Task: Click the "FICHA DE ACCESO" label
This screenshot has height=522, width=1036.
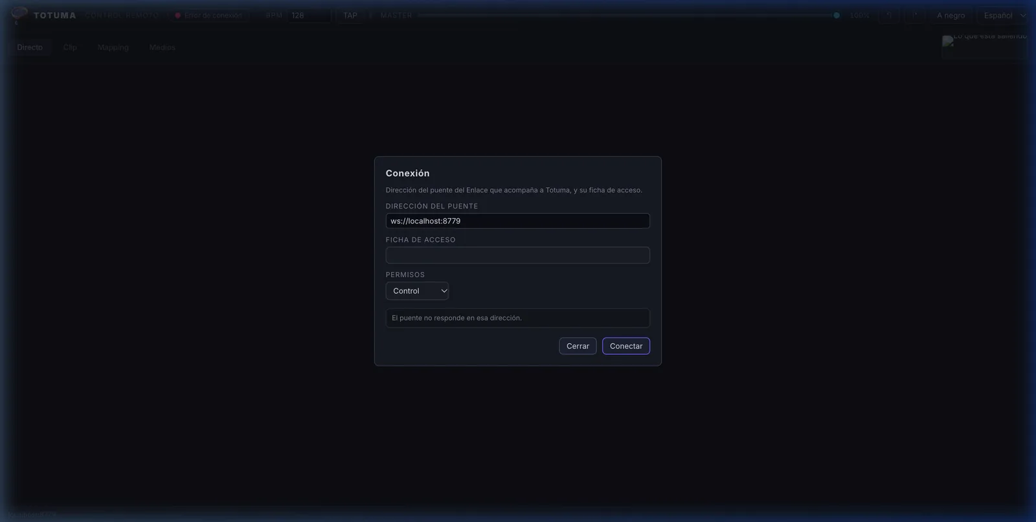Action: point(421,240)
